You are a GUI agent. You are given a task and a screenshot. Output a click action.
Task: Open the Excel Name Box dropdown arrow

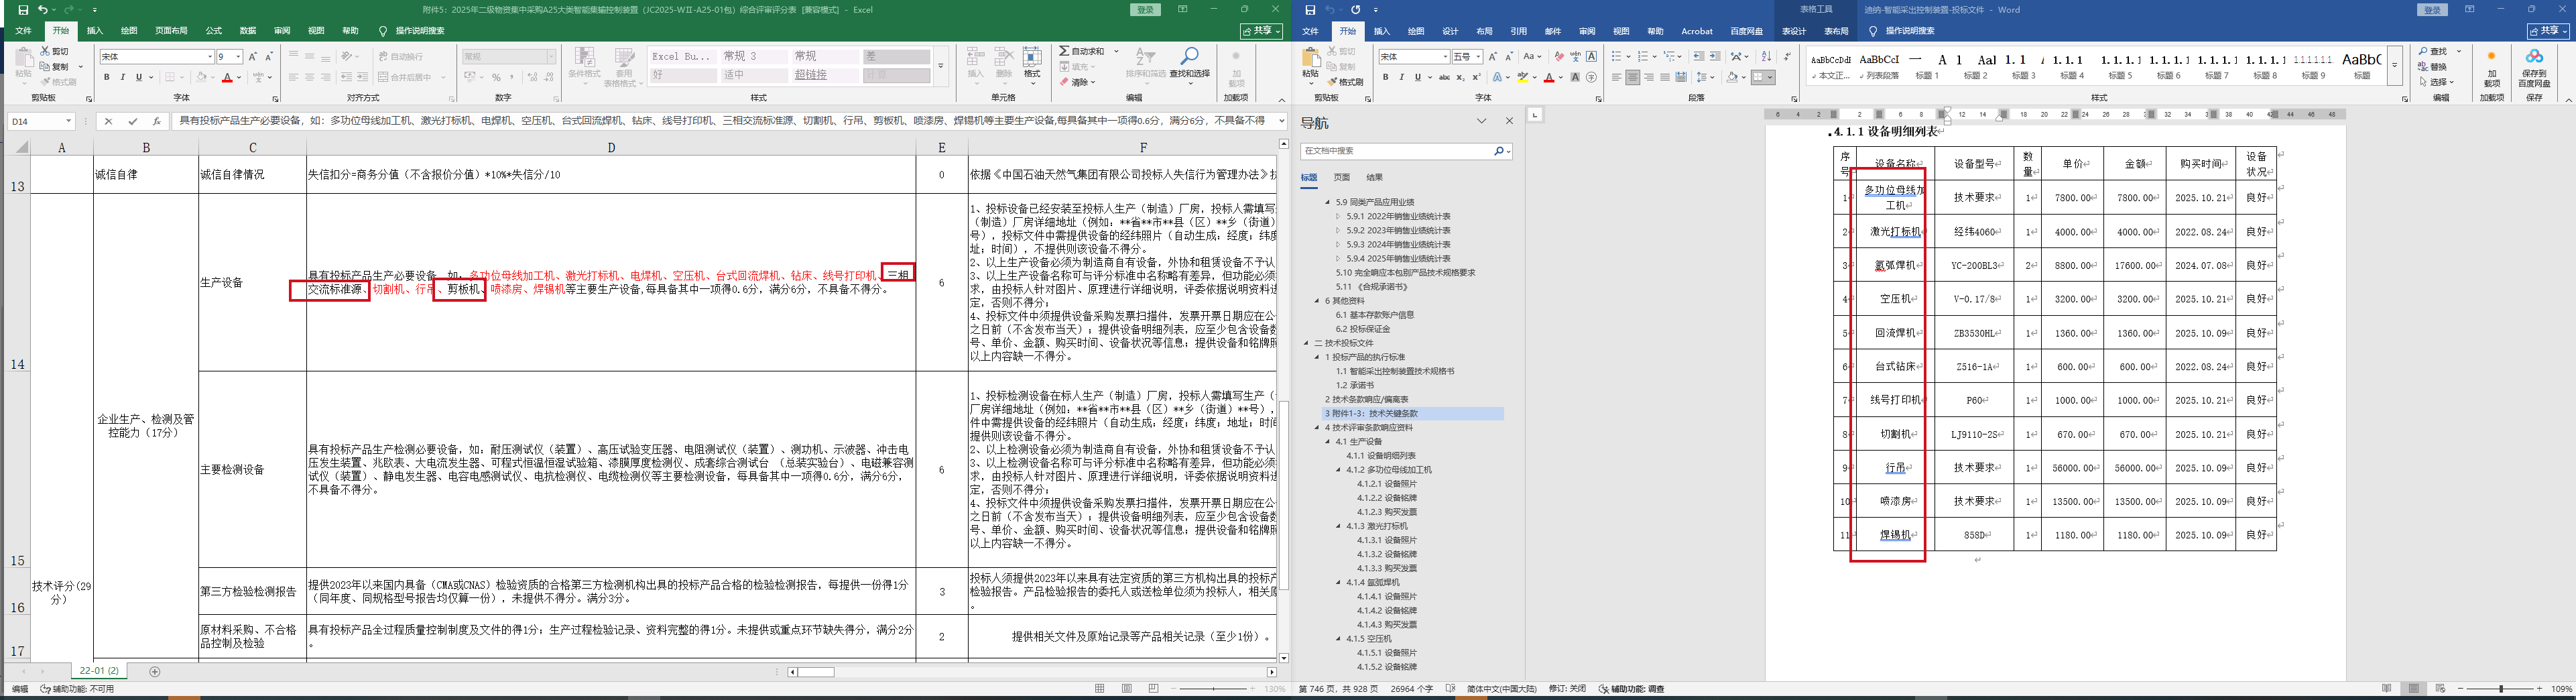[68, 121]
